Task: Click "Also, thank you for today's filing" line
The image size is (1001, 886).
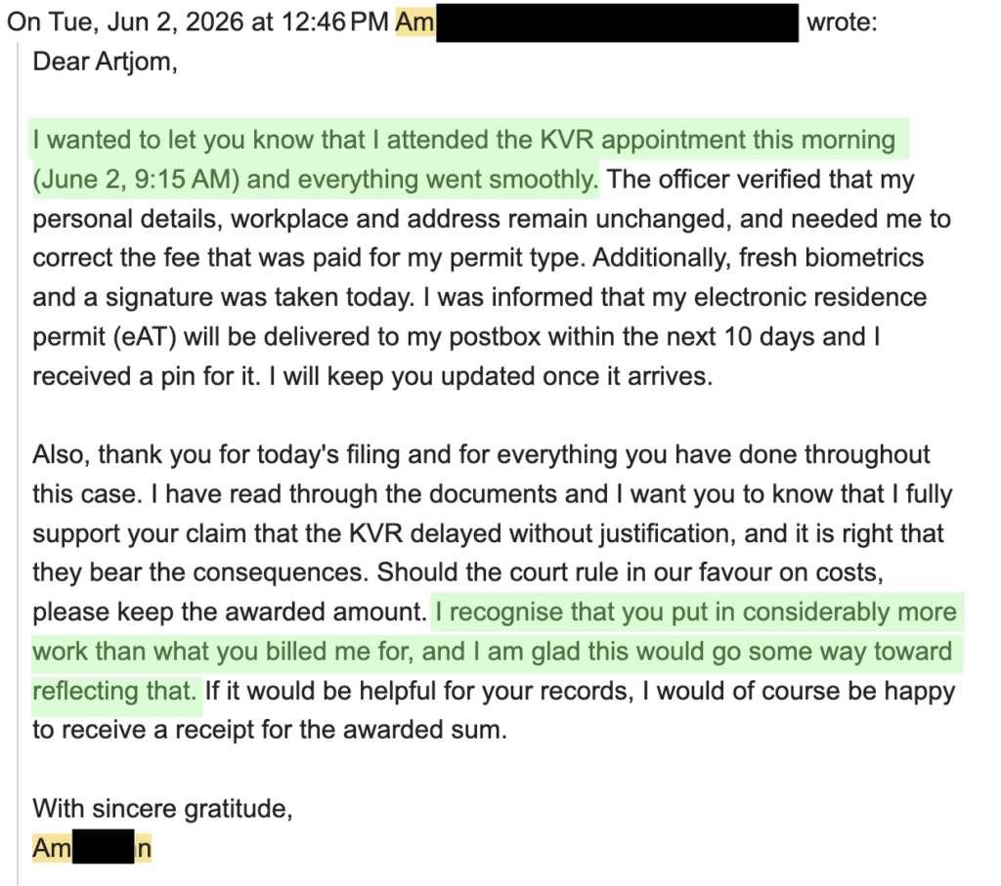Action: coord(218,455)
